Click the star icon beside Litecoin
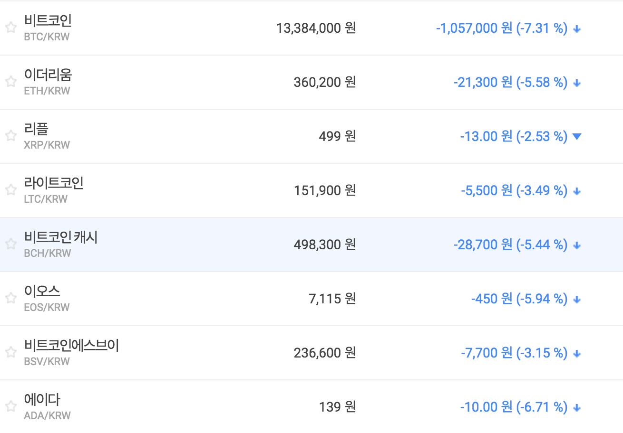 tap(11, 190)
